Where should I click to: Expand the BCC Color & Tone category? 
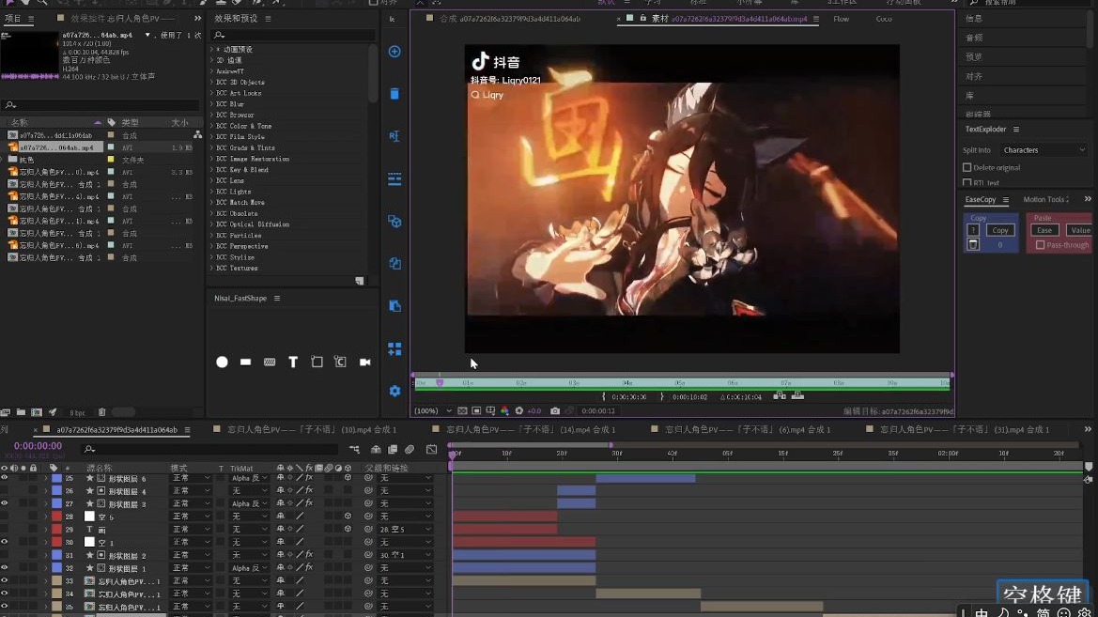211,126
